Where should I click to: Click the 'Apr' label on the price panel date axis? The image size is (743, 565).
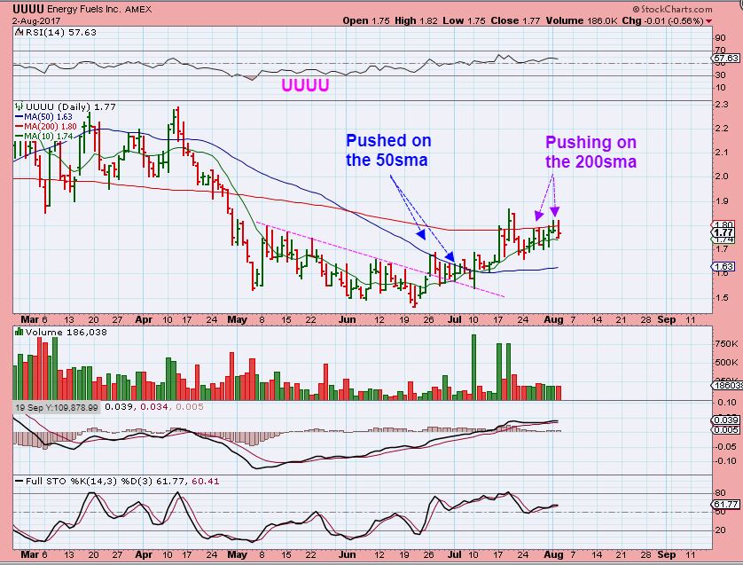pos(144,319)
